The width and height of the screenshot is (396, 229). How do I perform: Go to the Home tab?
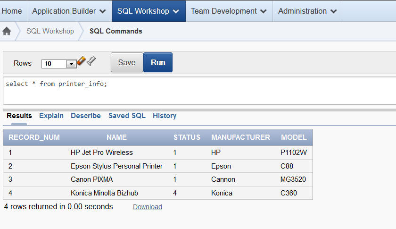[x=12, y=11]
